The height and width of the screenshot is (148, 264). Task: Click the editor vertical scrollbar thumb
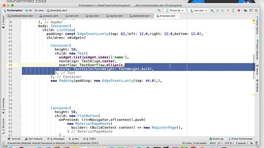tap(254, 67)
